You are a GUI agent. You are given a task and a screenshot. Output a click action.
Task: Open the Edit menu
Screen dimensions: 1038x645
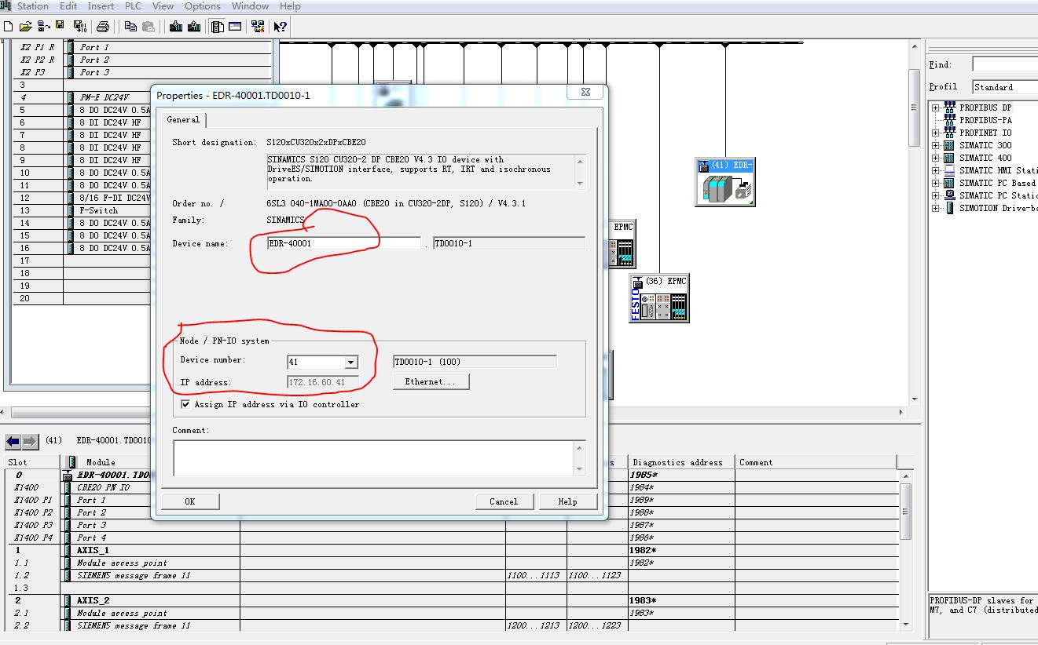[68, 6]
